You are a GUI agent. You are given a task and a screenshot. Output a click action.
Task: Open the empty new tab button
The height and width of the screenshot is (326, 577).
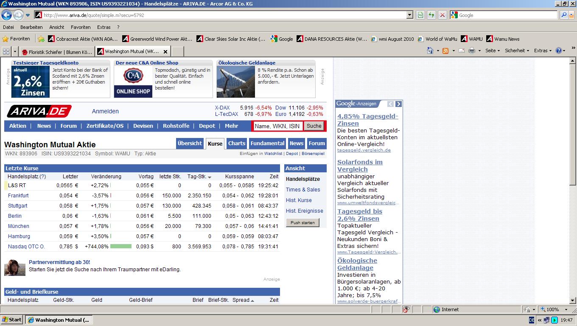pos(177,52)
